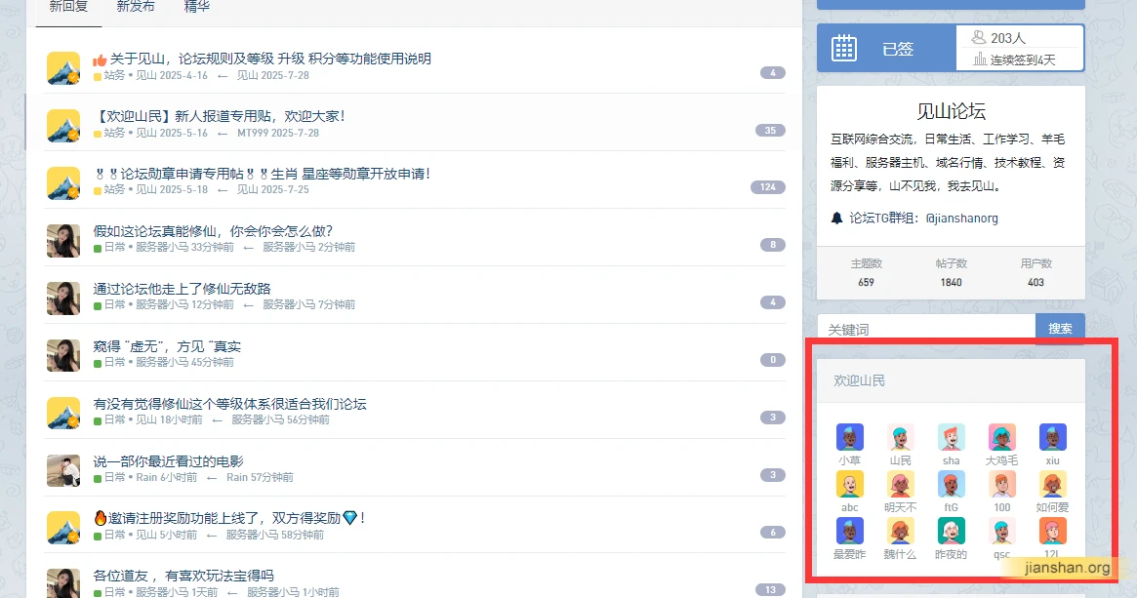Screen dimensions: 1137x598
Task: Switch to the 新发布 tab
Action: coord(136,7)
